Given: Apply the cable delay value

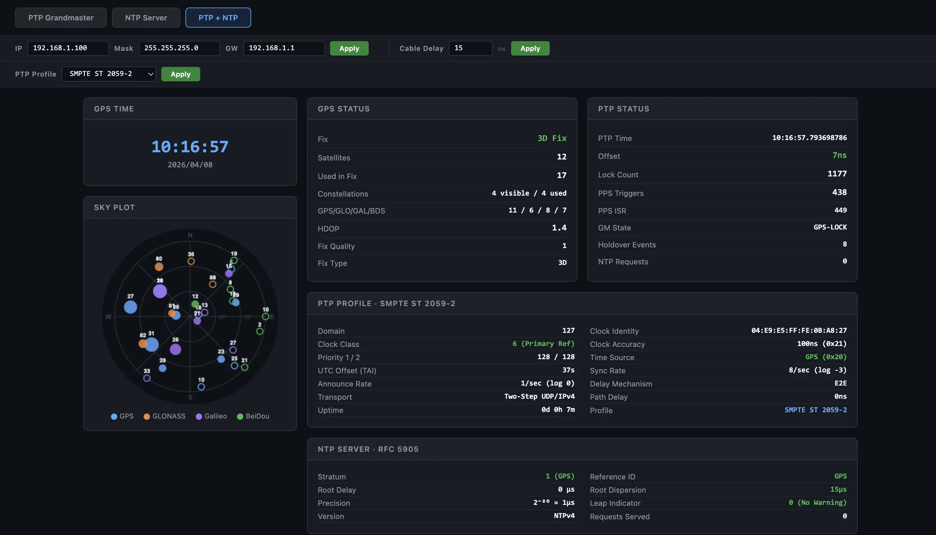Looking at the screenshot, I should point(530,48).
